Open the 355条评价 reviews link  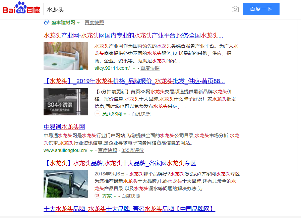132,150
